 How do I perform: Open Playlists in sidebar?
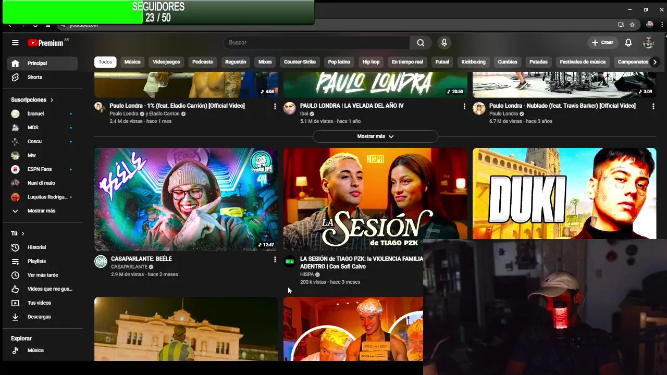pyautogui.click(x=42, y=261)
